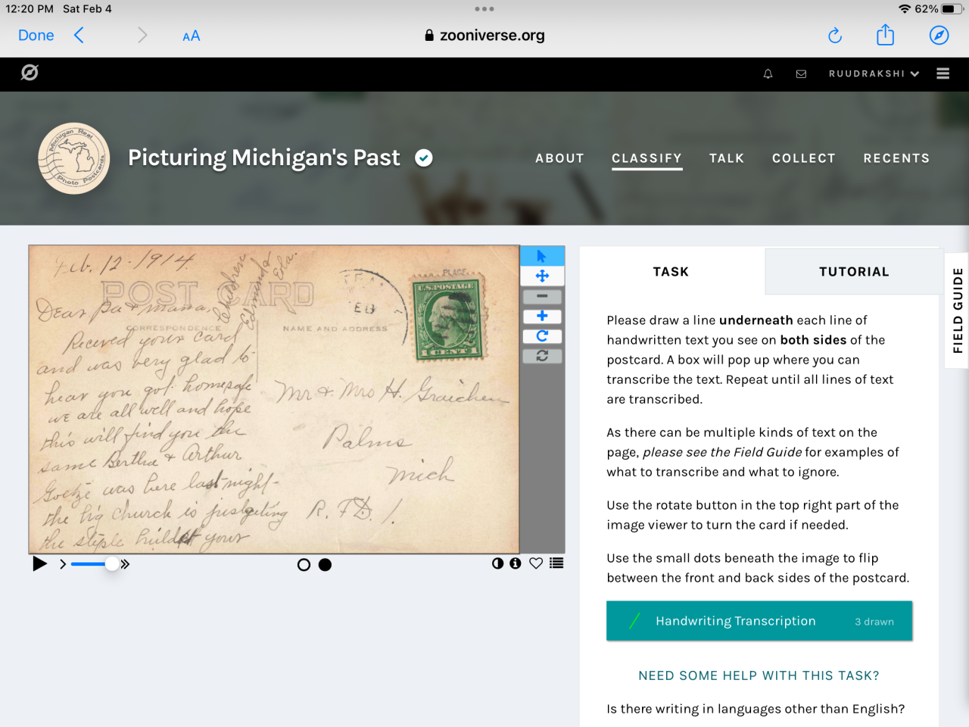Add postcard to favorites with heart icon
The width and height of the screenshot is (969, 727).
536,563
